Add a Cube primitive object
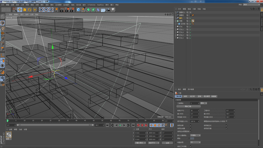The height and width of the screenshot is (148, 263). [78, 10]
